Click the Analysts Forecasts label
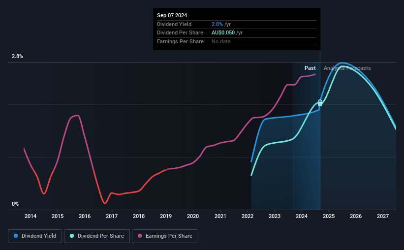404x250 pixels. click(347, 68)
